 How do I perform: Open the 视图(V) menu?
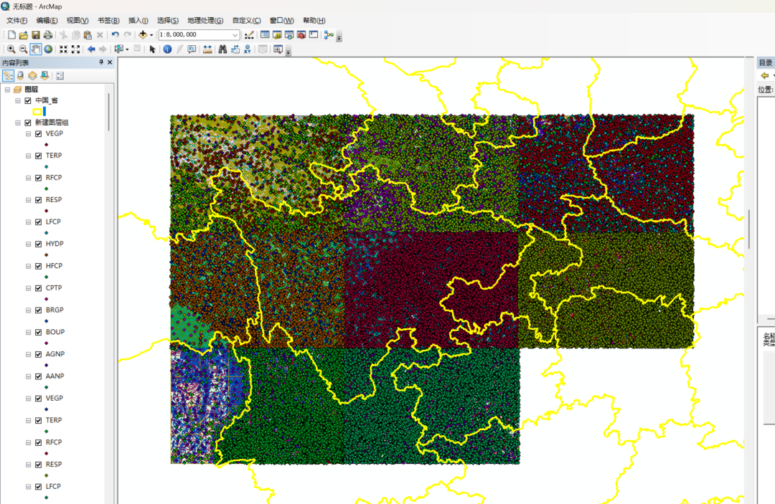[x=77, y=20]
